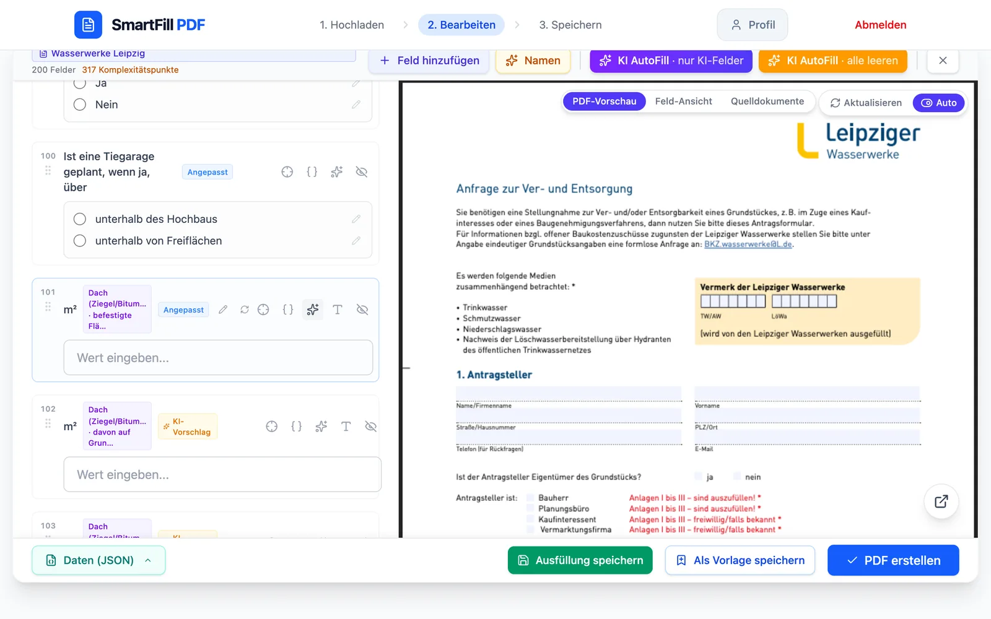Go to step 3. Speichern

[570, 25]
